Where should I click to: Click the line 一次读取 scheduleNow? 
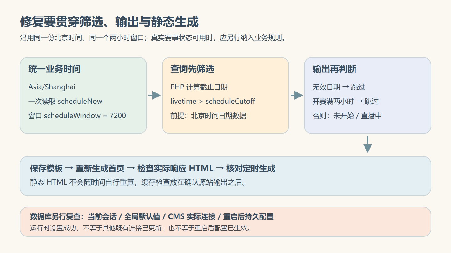(65, 102)
